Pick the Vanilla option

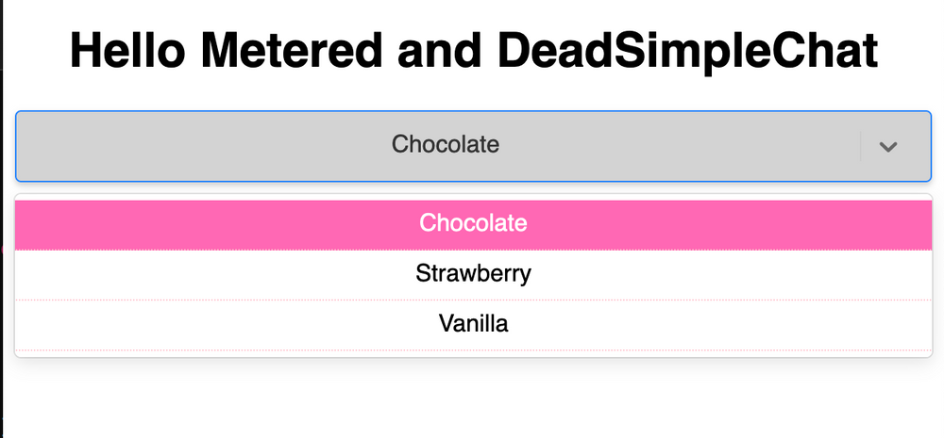pyautogui.click(x=473, y=324)
